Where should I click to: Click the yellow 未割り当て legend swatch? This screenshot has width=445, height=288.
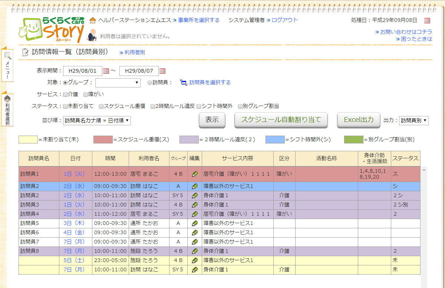click(28, 140)
